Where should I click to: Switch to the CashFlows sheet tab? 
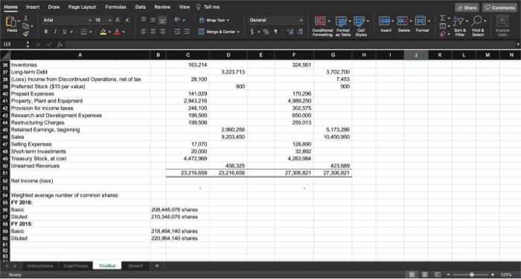(x=75, y=266)
